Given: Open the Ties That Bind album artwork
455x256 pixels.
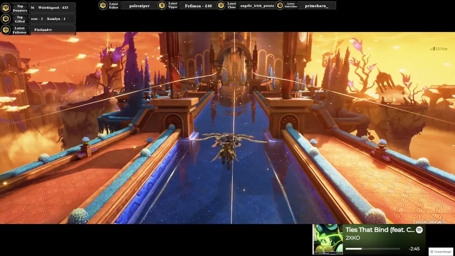Looking at the screenshot, I should 327,239.
